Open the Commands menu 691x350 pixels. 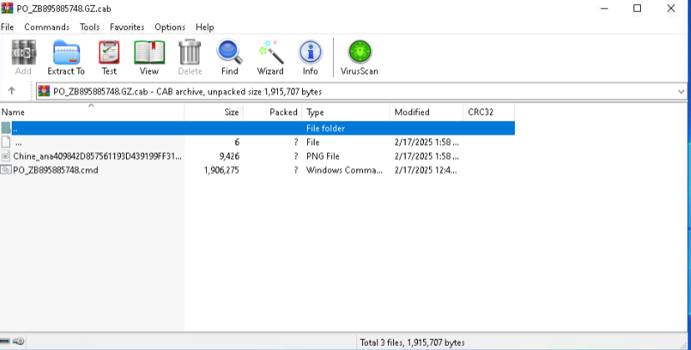47,27
